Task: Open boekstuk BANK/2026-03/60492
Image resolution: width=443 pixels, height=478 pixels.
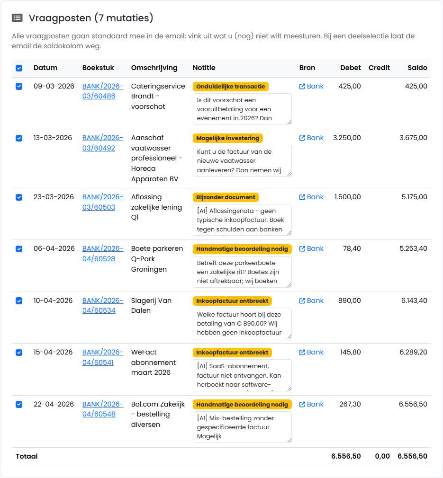Action: [x=103, y=143]
